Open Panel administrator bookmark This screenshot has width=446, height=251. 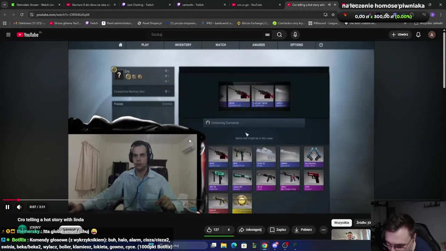(117, 23)
